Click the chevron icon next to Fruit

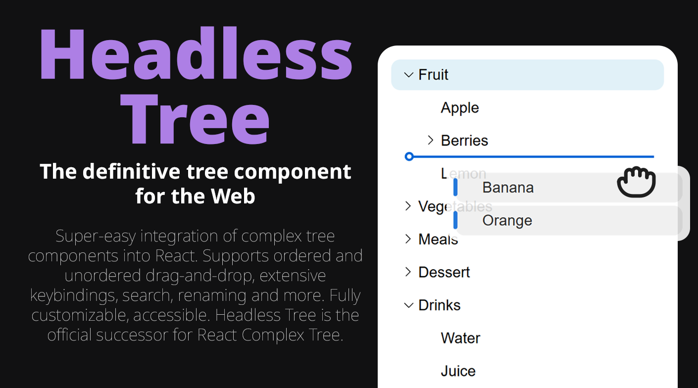pyautogui.click(x=409, y=75)
